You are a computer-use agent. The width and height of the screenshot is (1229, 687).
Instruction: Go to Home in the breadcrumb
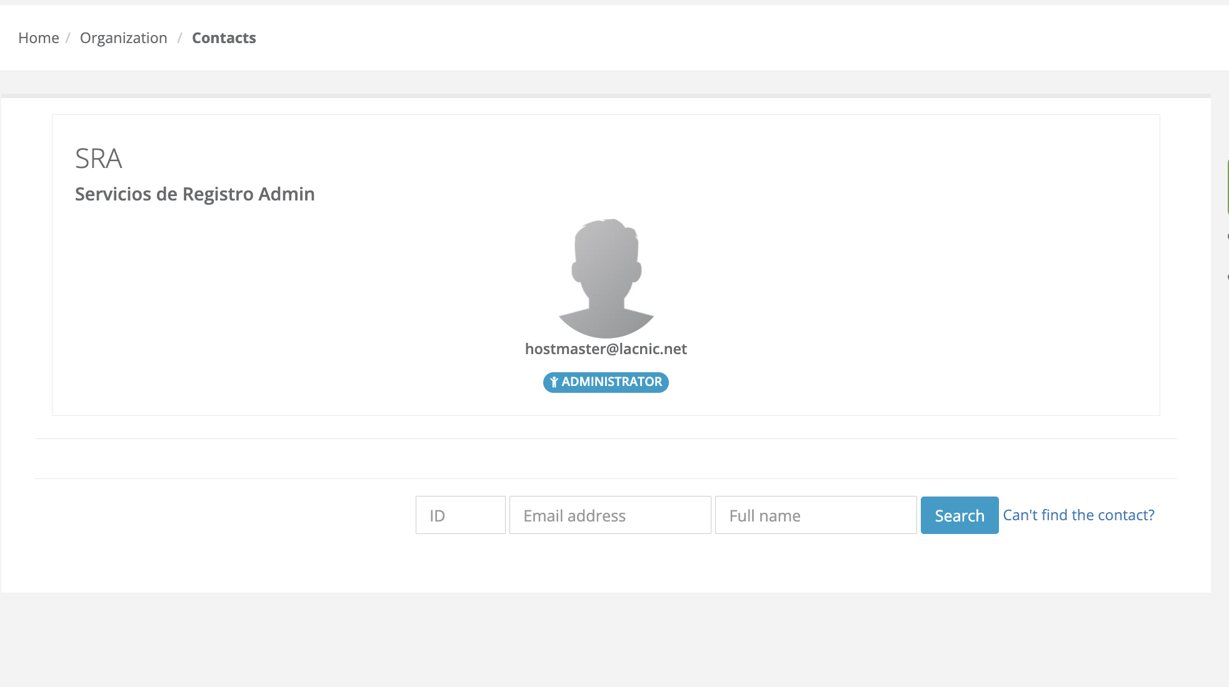(38, 38)
